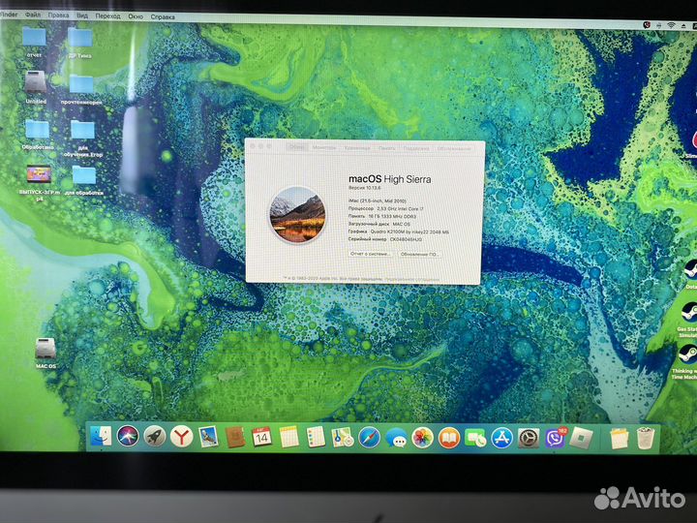Select the 'Обработано' desktop folder
Screen dimensions: 697x523
point(38,135)
